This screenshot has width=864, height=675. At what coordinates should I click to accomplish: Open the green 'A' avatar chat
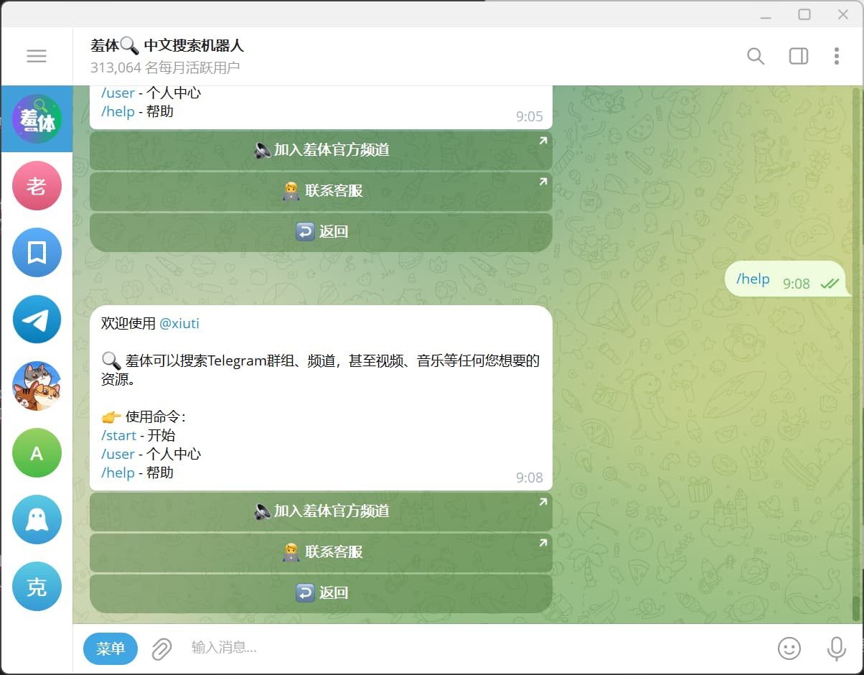point(37,452)
